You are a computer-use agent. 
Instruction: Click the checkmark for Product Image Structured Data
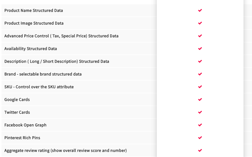[200, 23]
